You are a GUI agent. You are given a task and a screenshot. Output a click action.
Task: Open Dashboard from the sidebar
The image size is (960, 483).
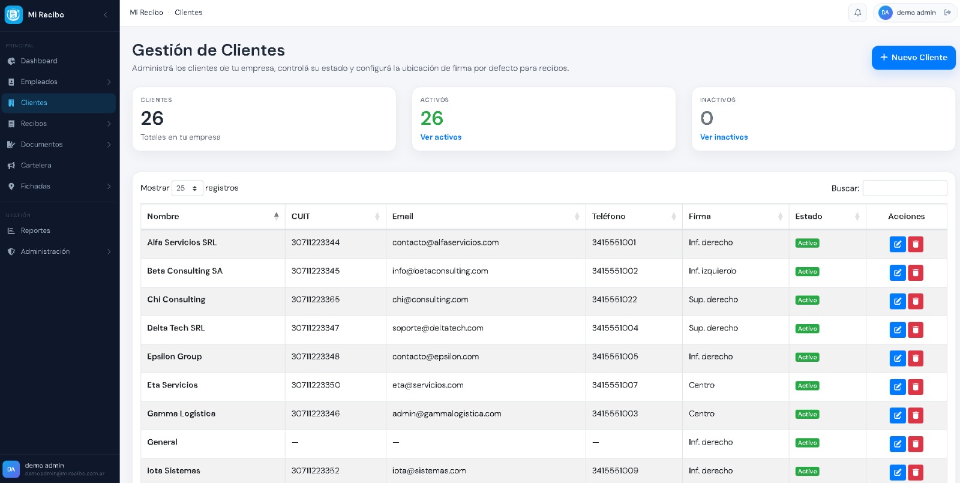pyautogui.click(x=39, y=61)
